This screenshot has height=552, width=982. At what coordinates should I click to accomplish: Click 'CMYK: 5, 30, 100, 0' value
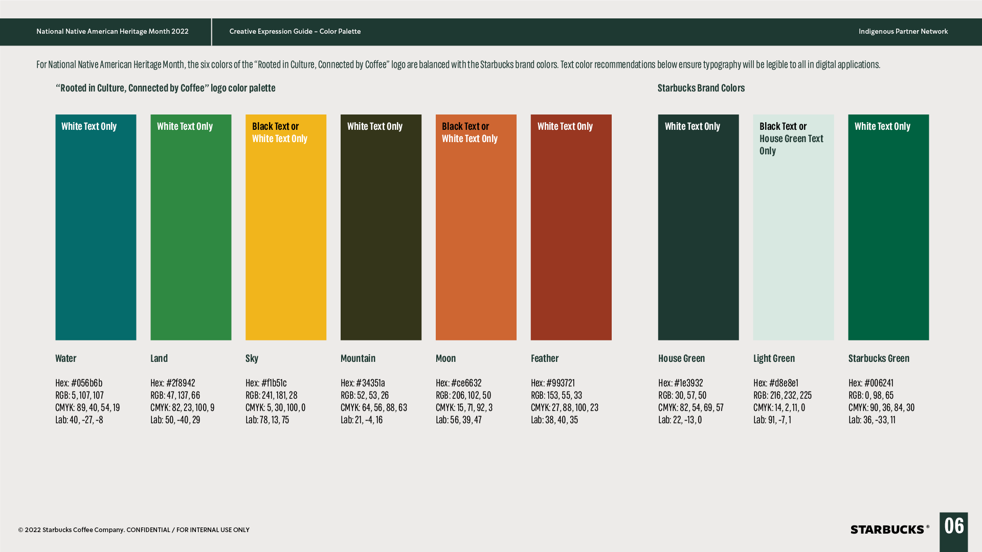(x=276, y=407)
